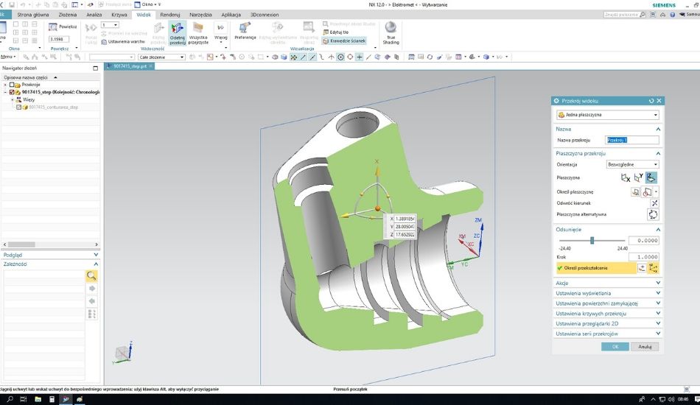700x405 pixels.
Task: Open the Całe złożenie selection scope dropdown
Action: (x=161, y=57)
